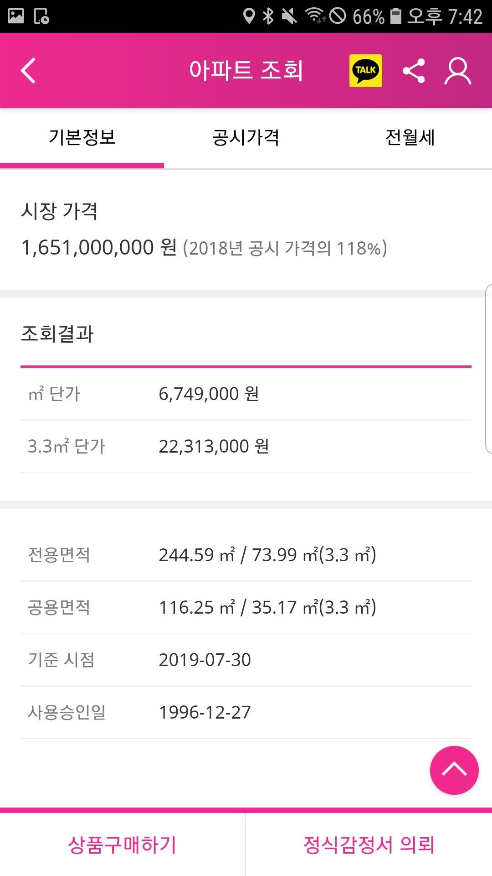Tap the battery status icon
492x876 pixels.
396,16
